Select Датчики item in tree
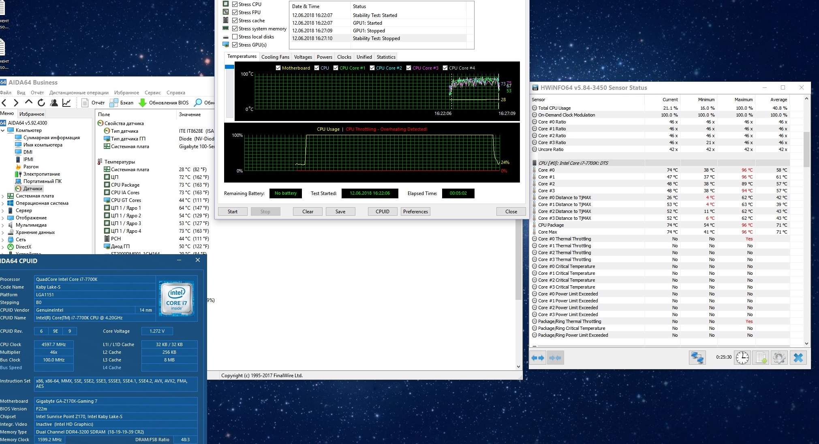This screenshot has height=444, width=819. pos(32,189)
